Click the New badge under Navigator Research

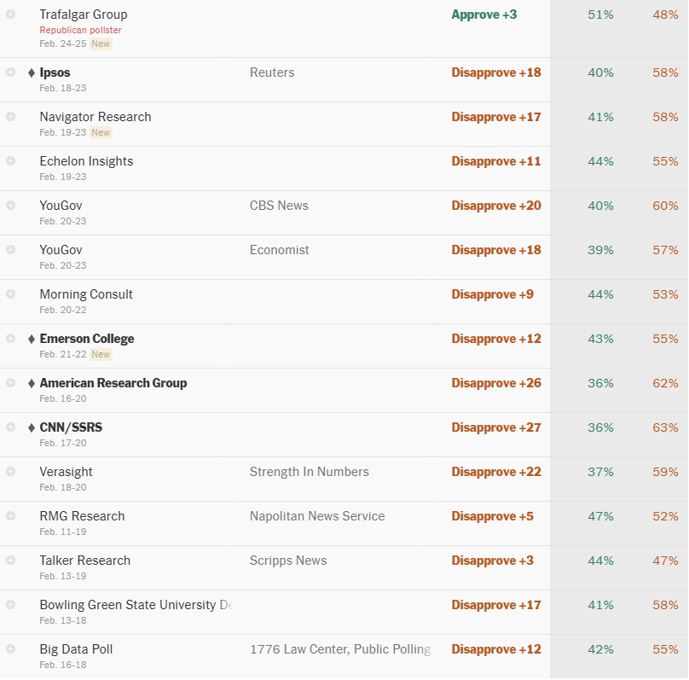click(x=101, y=132)
